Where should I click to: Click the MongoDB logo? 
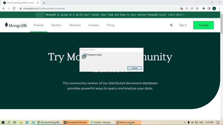point(16,25)
